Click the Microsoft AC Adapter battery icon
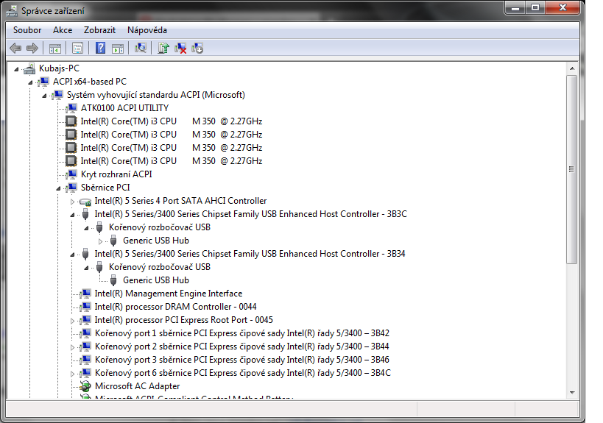The image size is (603, 423). pyautogui.click(x=85, y=386)
